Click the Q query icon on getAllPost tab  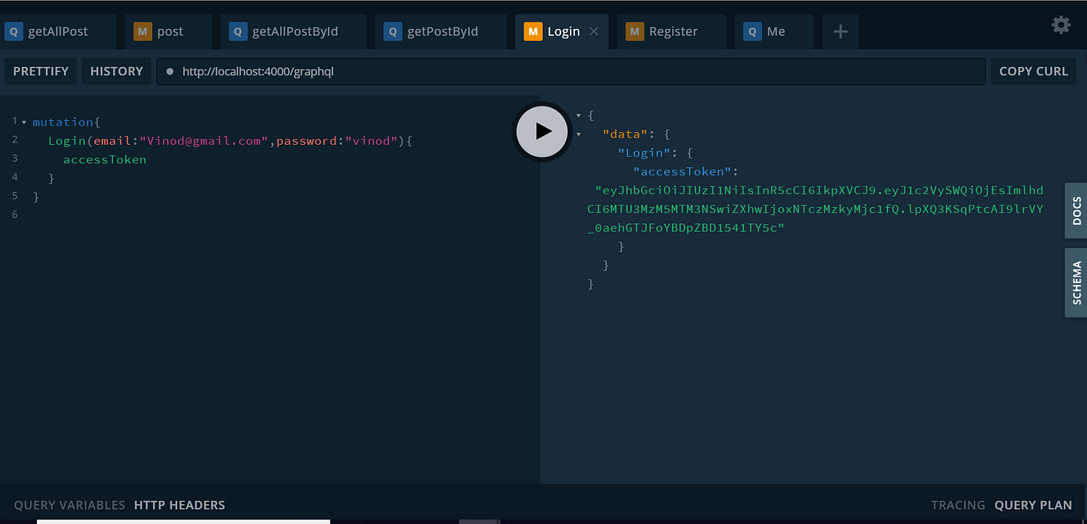point(14,31)
